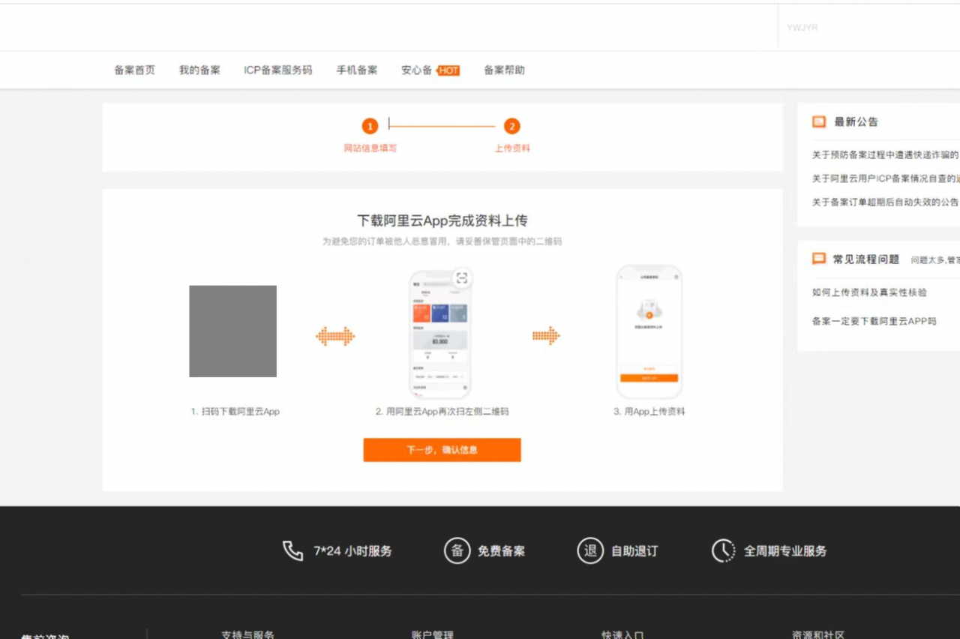The width and height of the screenshot is (960, 639).
Task: Open 备案帮助 in the navigation bar
Action: [504, 70]
